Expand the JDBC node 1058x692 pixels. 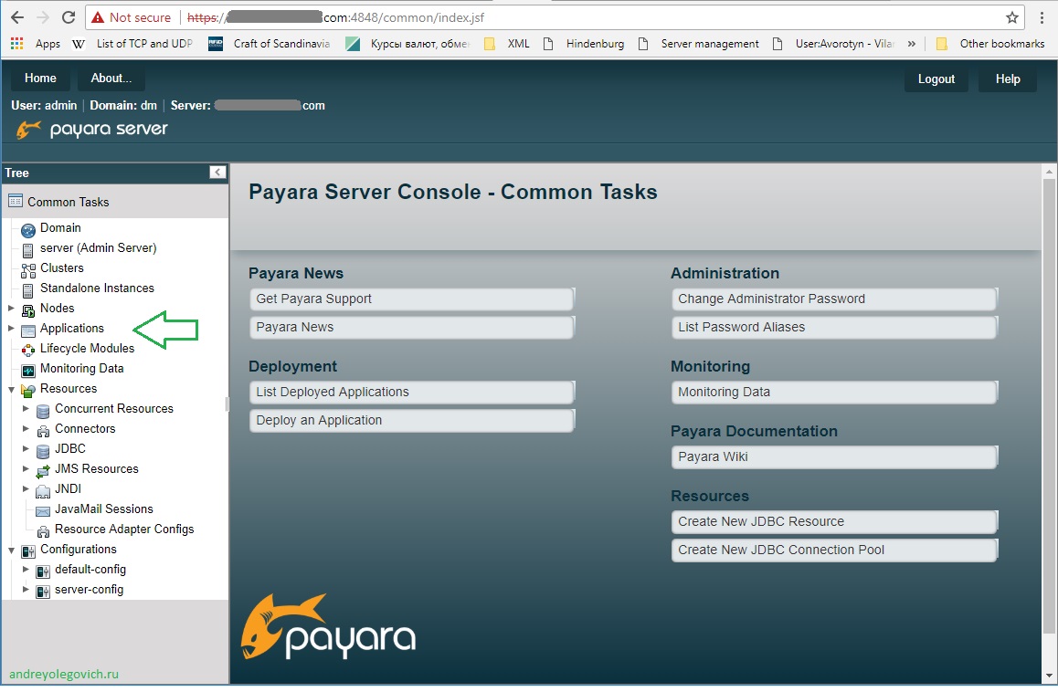click(x=26, y=448)
